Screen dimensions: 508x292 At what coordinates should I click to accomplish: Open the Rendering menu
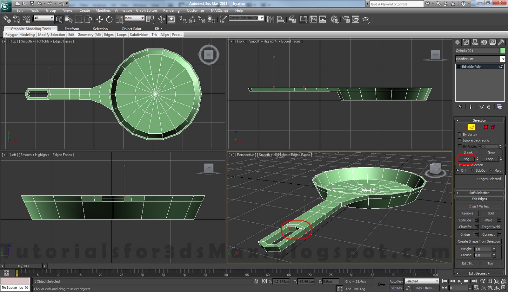click(x=171, y=10)
